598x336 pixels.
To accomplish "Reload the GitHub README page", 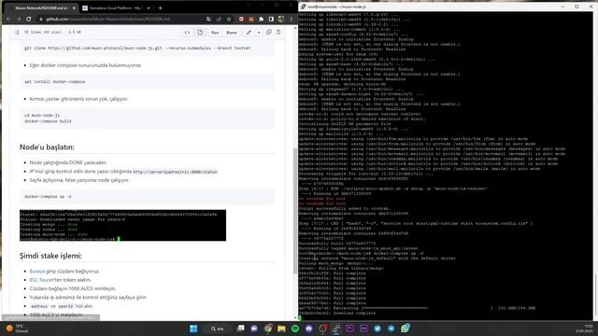I will pos(29,19).
